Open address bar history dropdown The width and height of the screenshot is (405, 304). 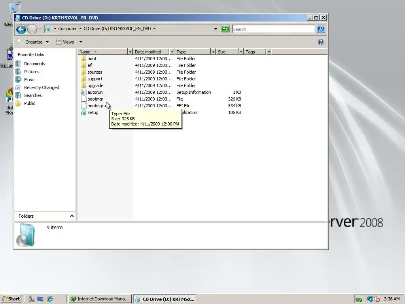[x=216, y=29]
